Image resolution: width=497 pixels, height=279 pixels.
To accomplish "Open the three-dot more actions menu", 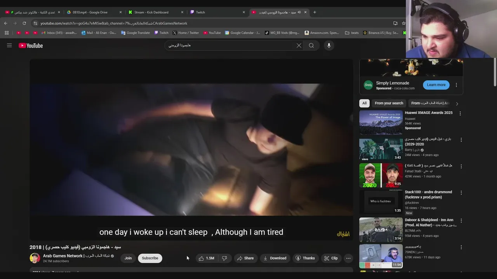I will coord(348,258).
